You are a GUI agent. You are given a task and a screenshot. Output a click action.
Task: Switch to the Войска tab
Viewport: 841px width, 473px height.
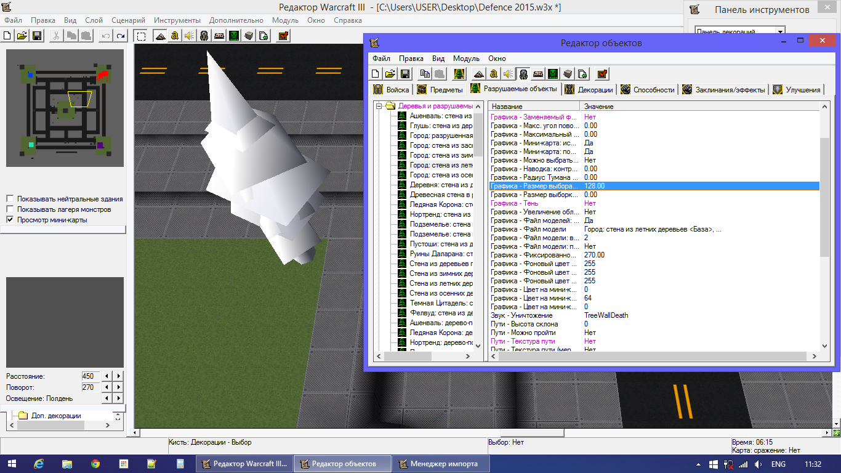(392, 90)
